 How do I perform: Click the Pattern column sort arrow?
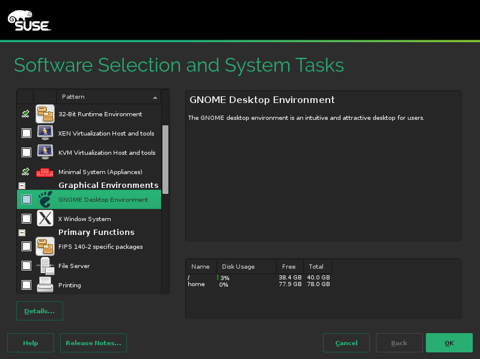pos(155,98)
